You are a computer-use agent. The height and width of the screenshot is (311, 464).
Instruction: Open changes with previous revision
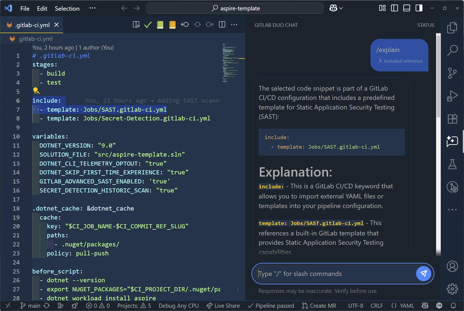(x=185, y=25)
